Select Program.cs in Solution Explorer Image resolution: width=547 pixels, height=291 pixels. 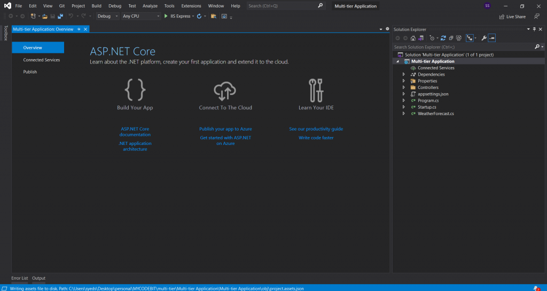[x=428, y=101]
